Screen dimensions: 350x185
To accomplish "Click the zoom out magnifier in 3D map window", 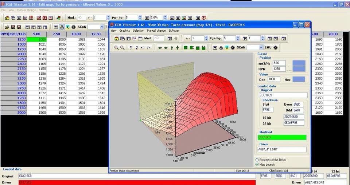I will 122,47.
